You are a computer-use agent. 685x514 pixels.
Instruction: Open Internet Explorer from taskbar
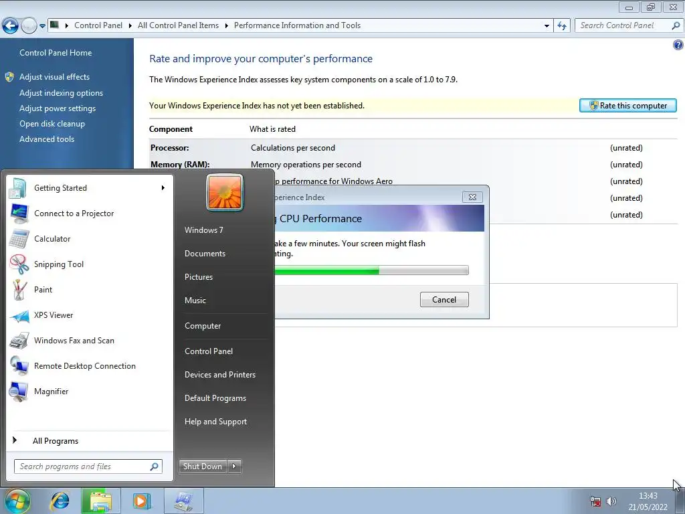point(60,501)
